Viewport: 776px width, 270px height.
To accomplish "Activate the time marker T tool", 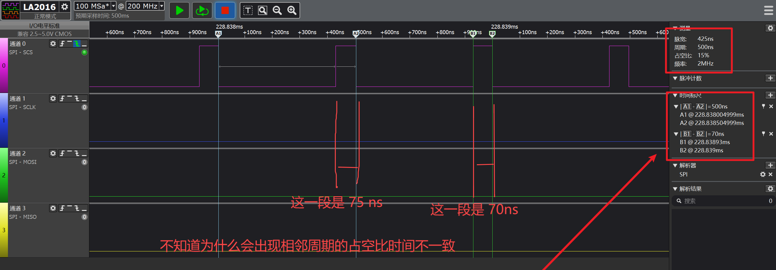I will (x=248, y=11).
